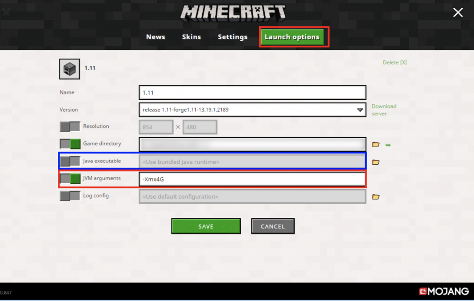This screenshot has width=474, height=301.
Task: Click the Resolution label
Action: point(96,126)
